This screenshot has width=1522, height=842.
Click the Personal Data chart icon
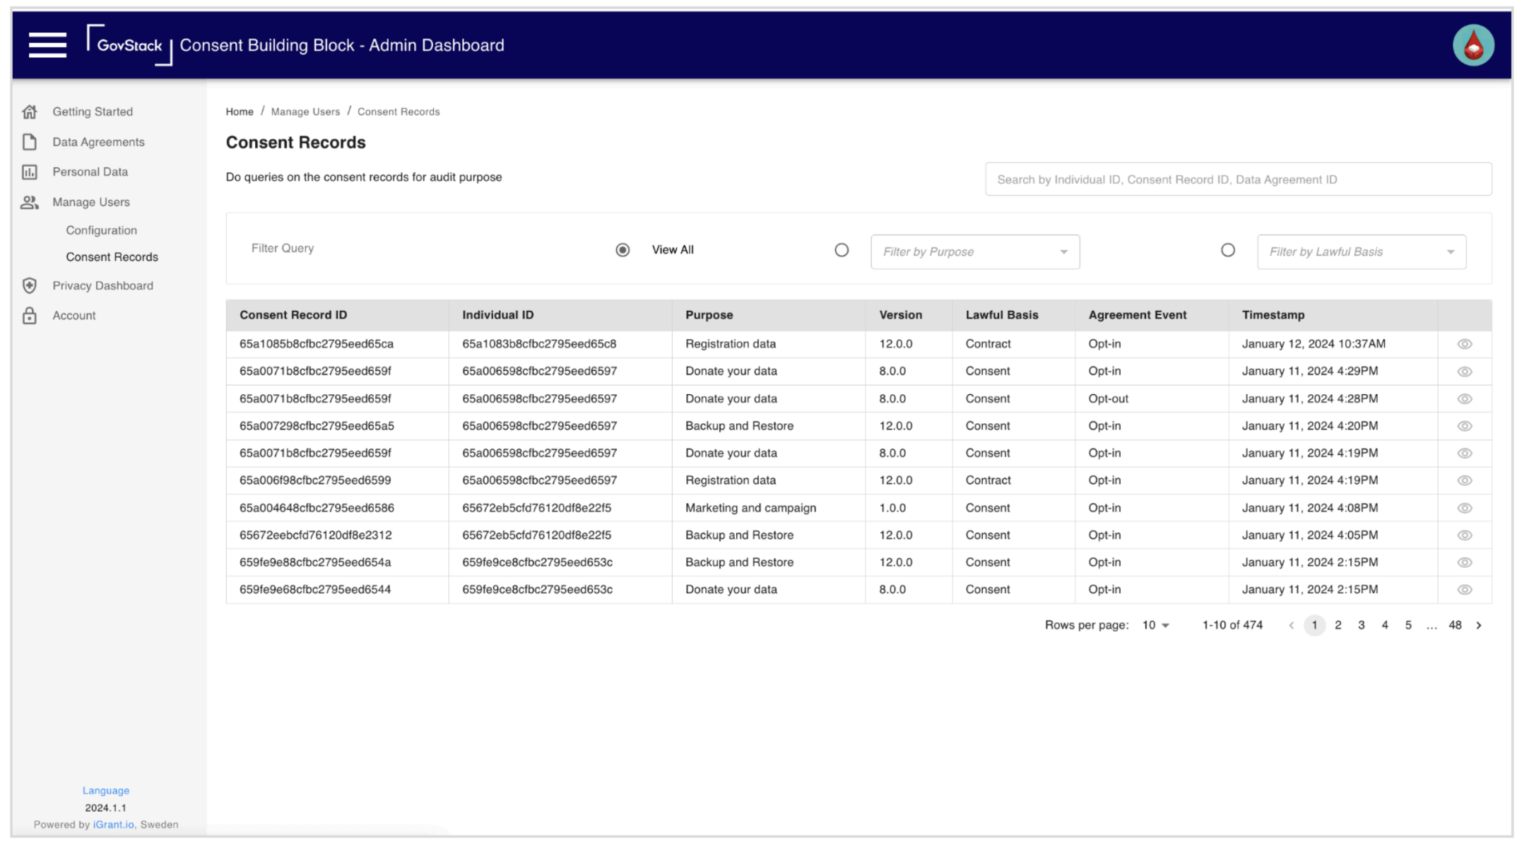coord(30,172)
